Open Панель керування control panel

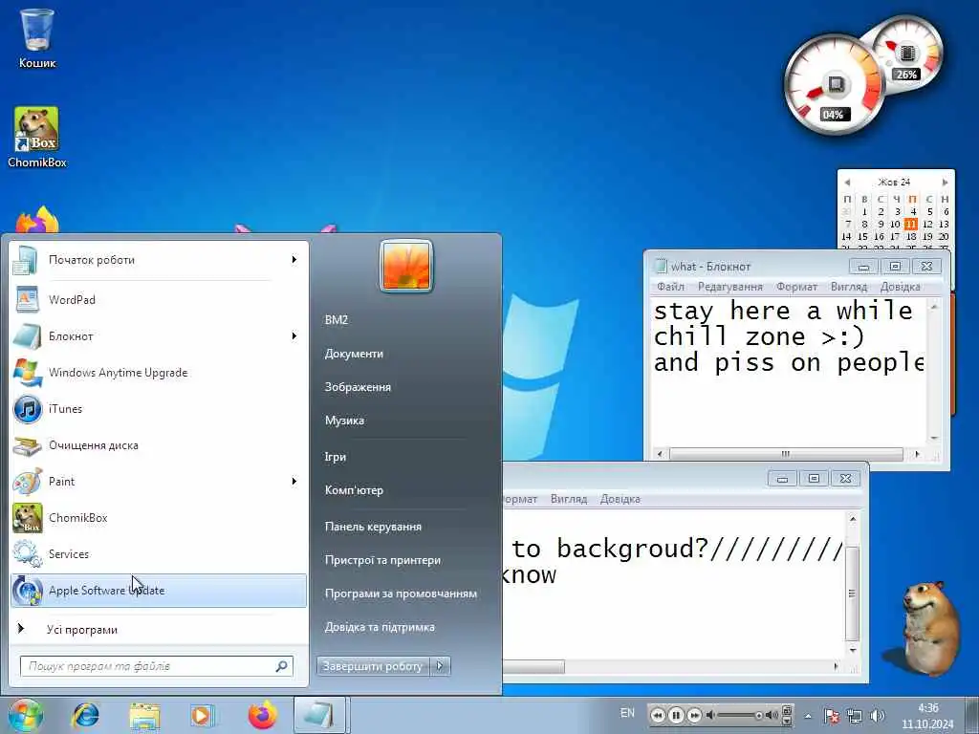pyautogui.click(x=373, y=527)
